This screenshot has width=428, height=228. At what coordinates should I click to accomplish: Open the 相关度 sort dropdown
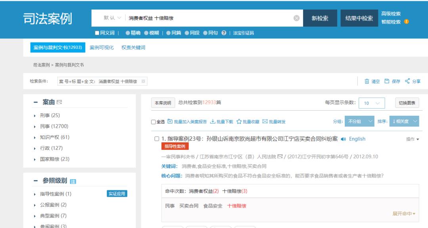pyautogui.click(x=404, y=121)
